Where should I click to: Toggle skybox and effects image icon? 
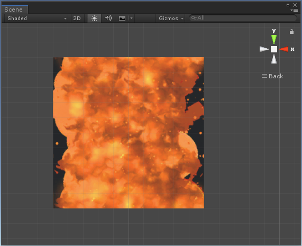(x=122, y=19)
